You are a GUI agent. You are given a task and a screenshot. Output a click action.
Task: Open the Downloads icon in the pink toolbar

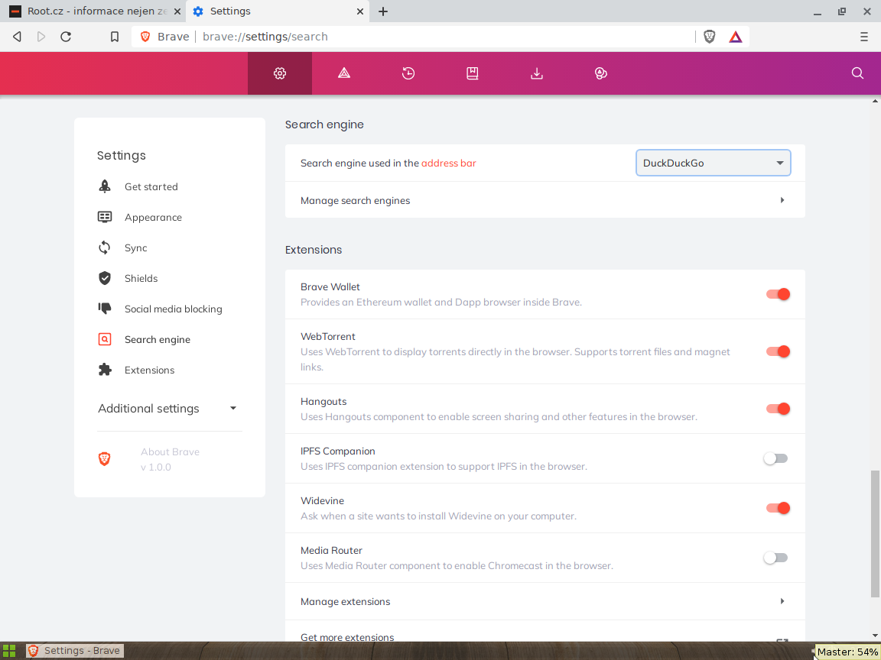[x=537, y=73]
